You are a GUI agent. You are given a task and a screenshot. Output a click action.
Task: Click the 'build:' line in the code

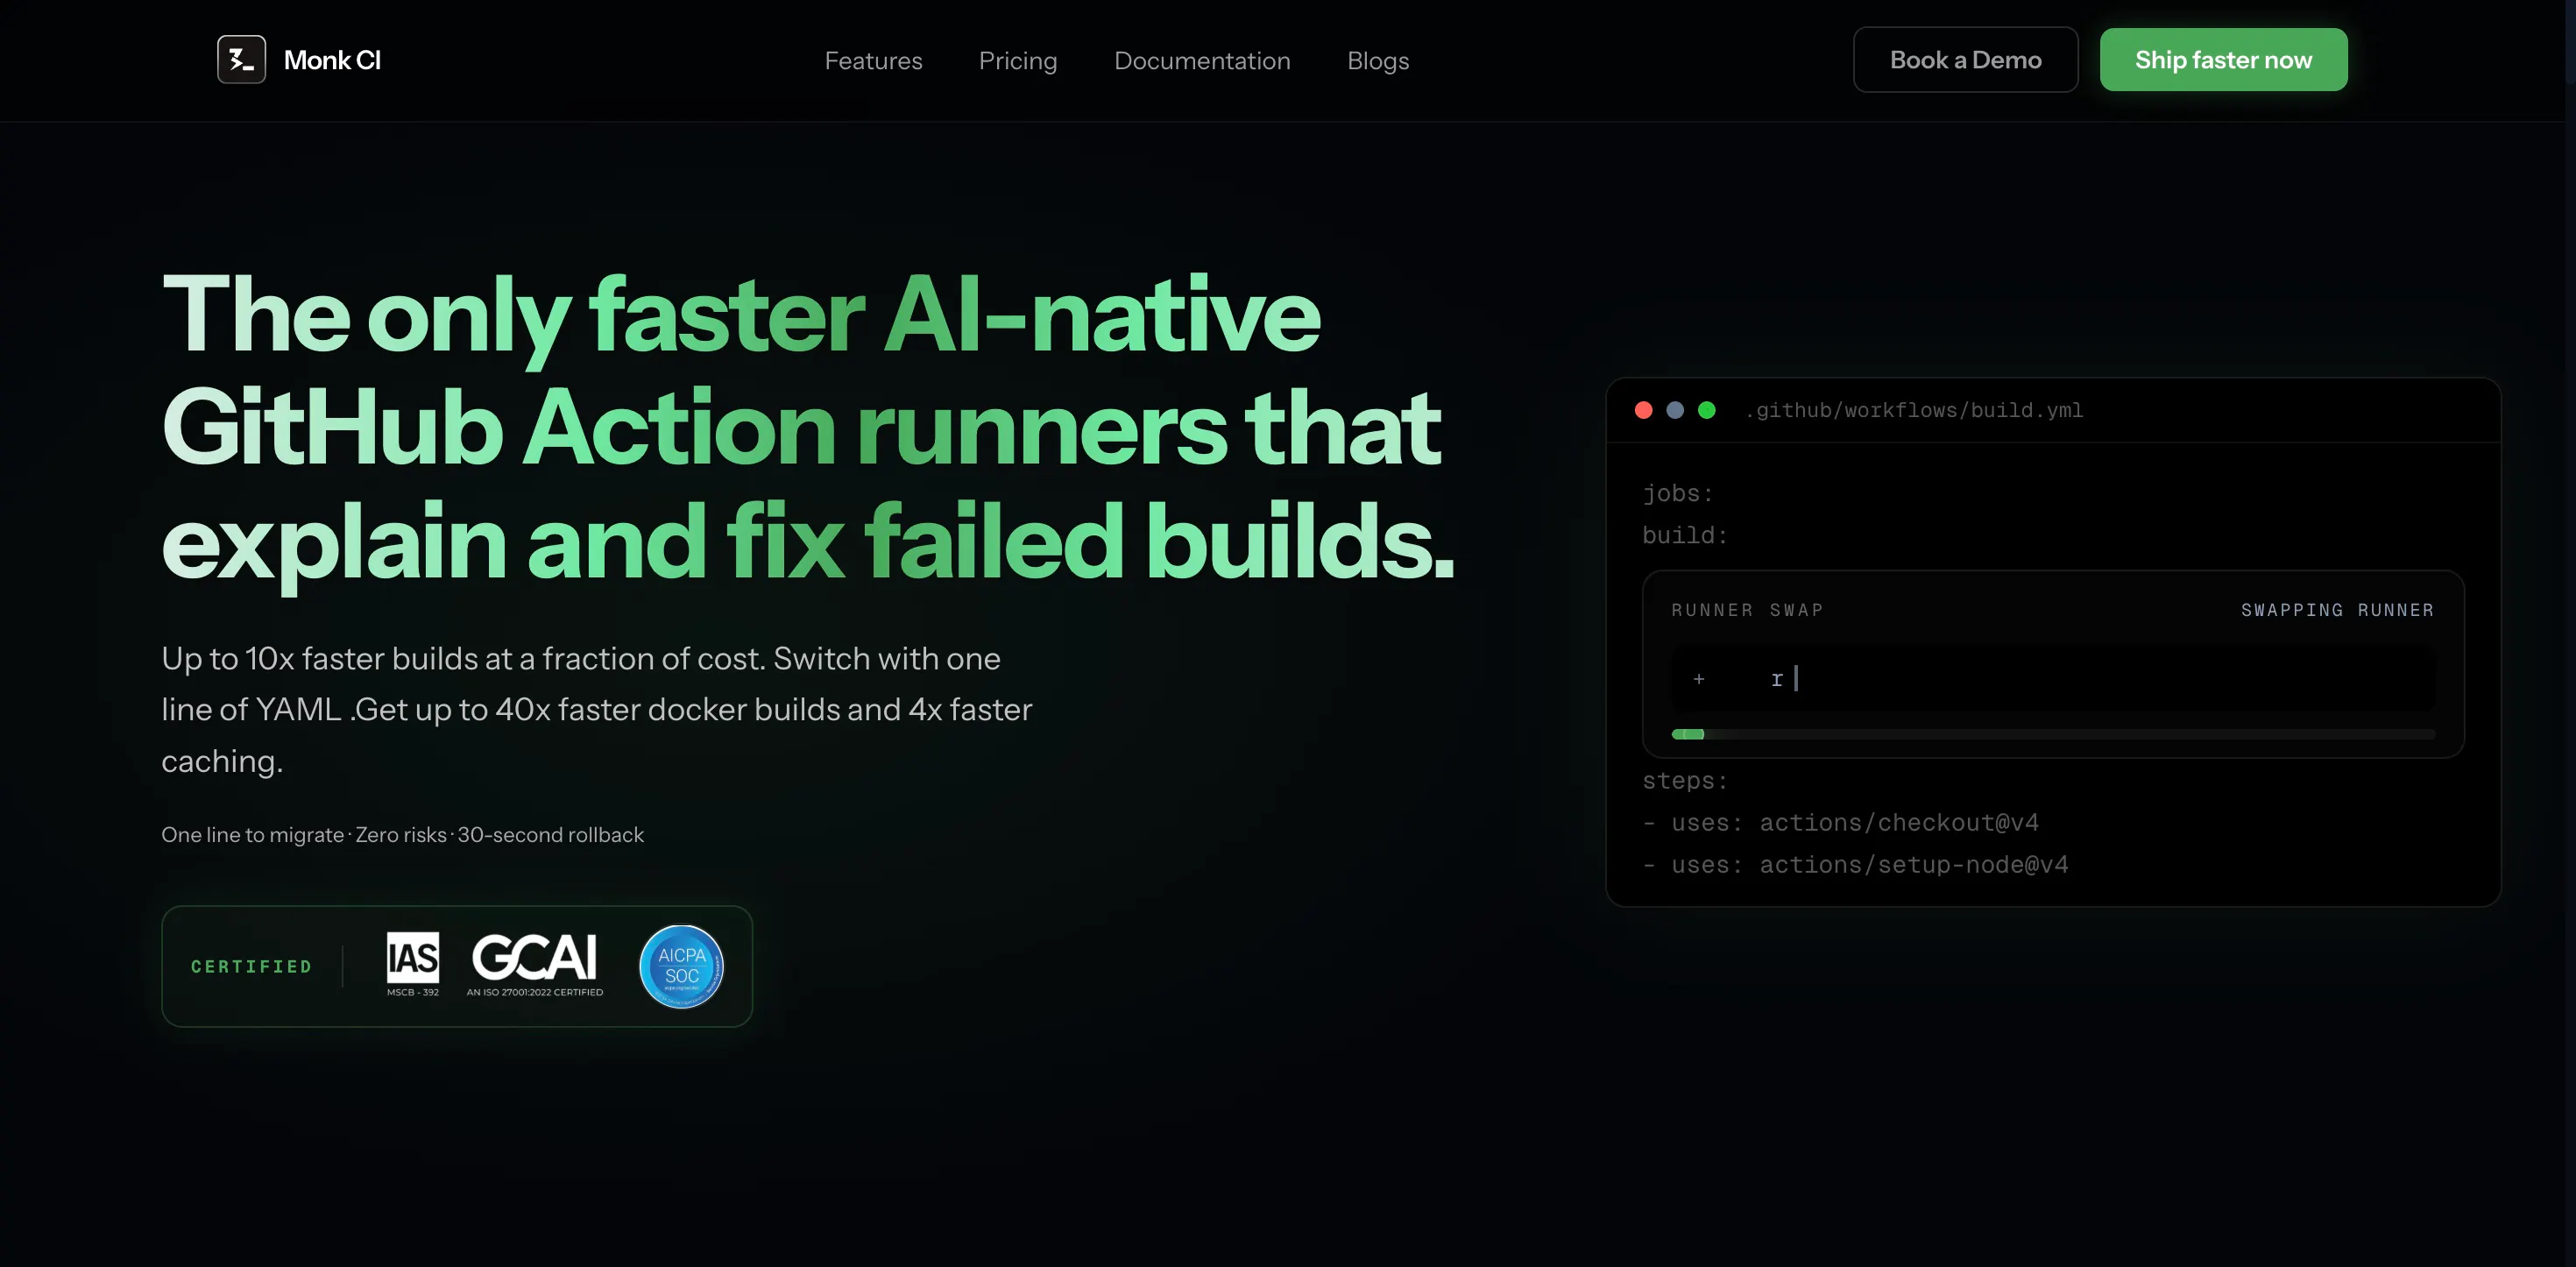click(1685, 535)
